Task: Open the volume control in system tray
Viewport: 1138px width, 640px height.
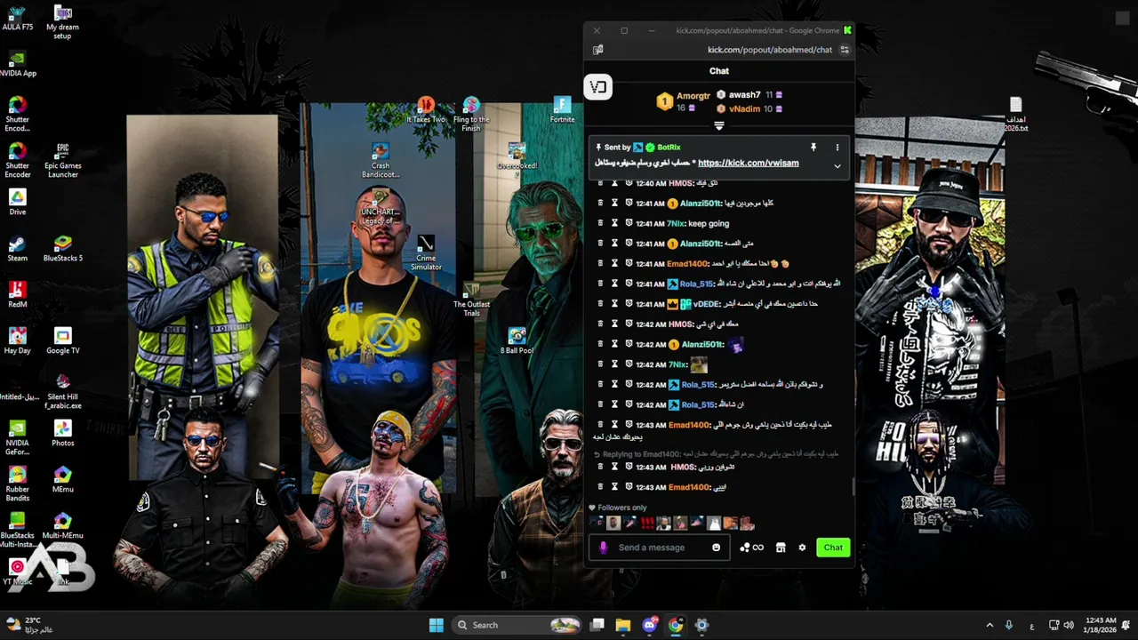Action: [1069, 625]
